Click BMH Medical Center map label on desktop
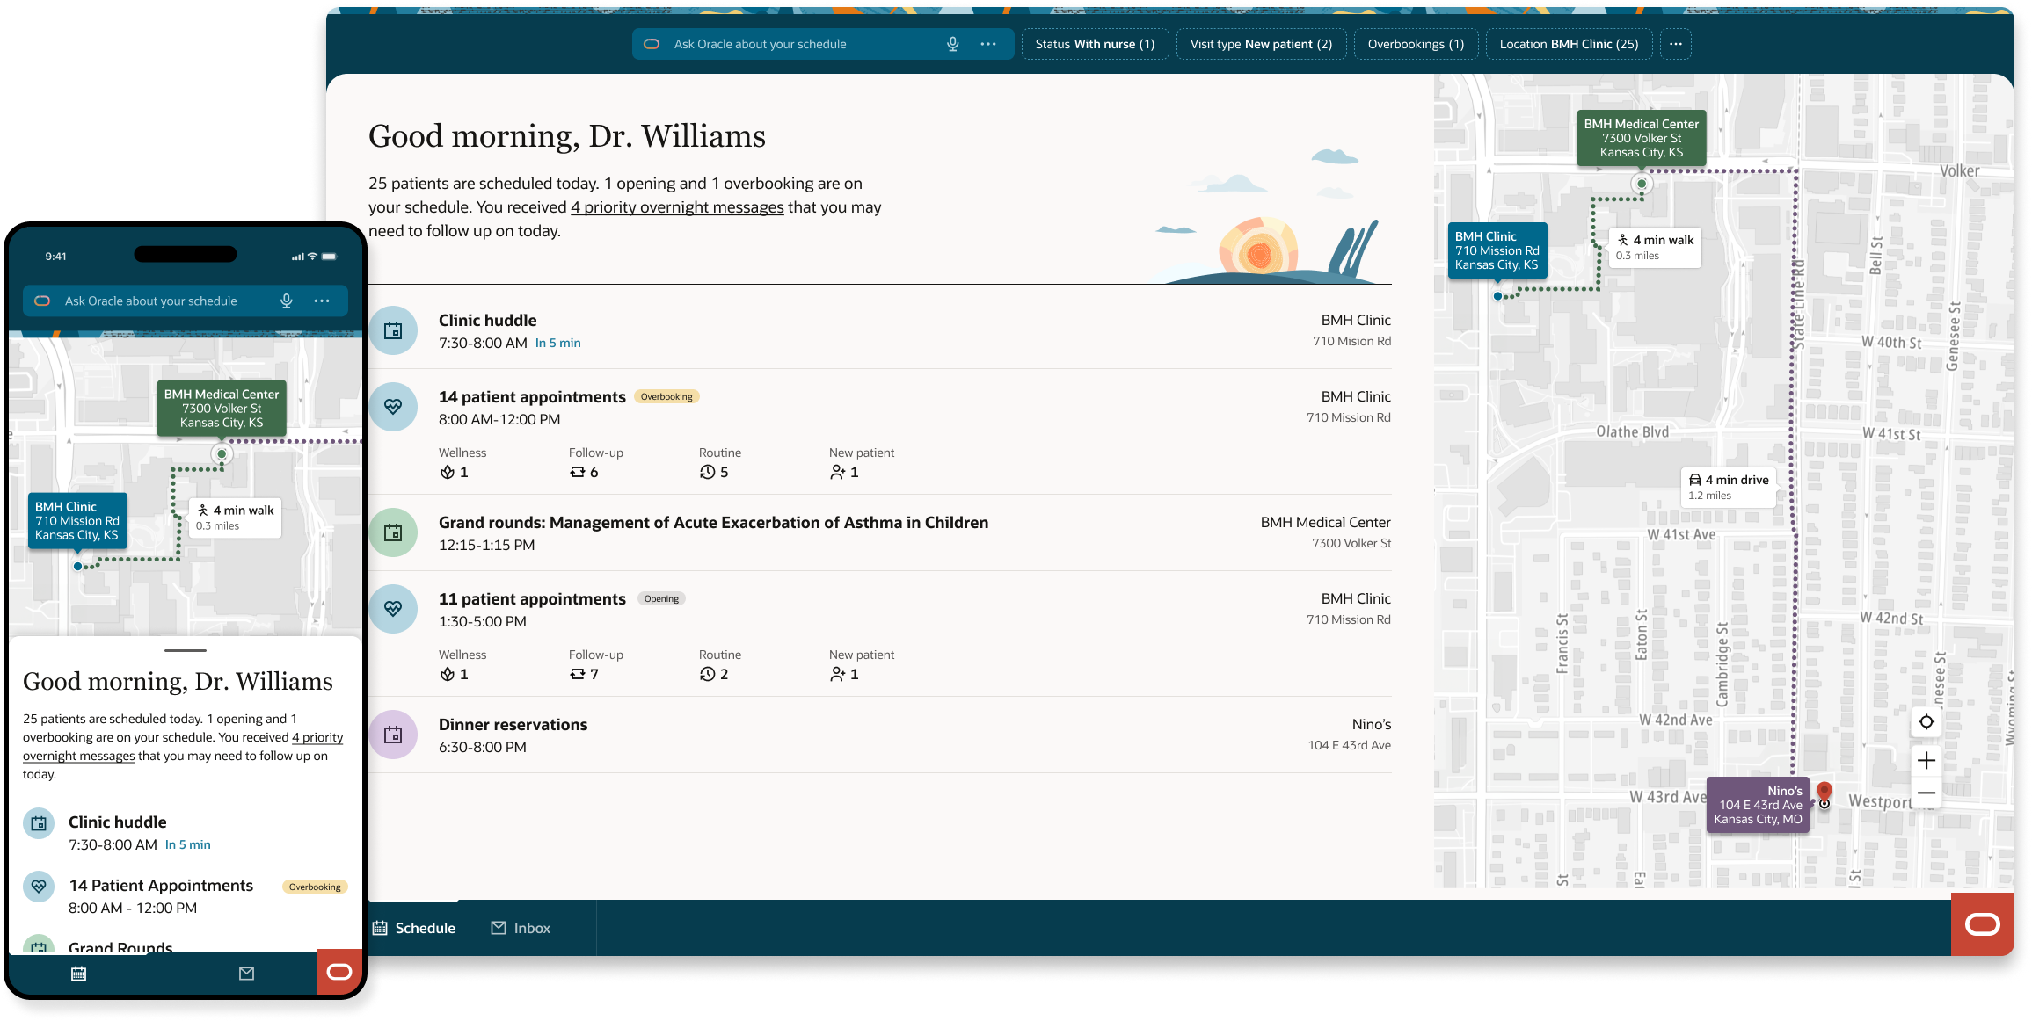The width and height of the screenshot is (2032, 1021). 1641,138
